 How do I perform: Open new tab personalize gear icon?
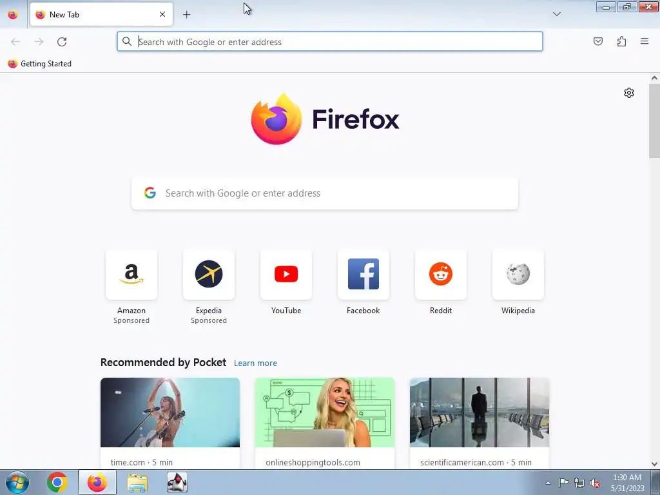(629, 93)
